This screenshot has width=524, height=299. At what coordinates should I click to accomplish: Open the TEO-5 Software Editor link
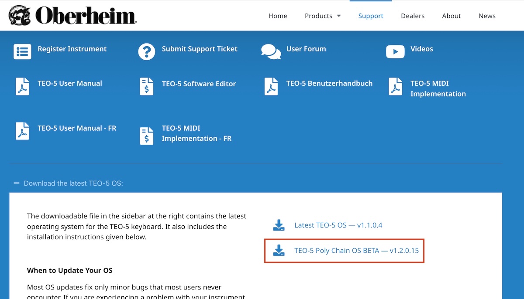[199, 84]
